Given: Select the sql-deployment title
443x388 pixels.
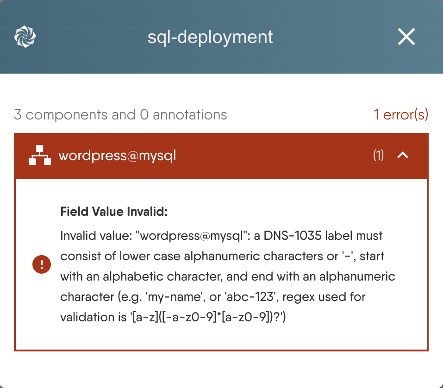Looking at the screenshot, I should (x=211, y=37).
